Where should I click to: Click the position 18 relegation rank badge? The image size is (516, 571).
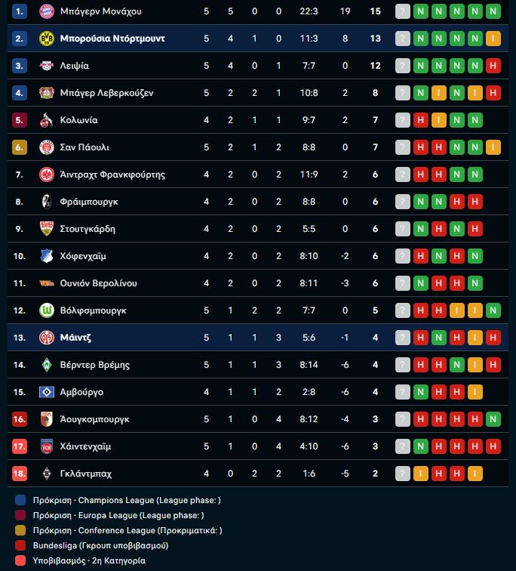click(20, 474)
